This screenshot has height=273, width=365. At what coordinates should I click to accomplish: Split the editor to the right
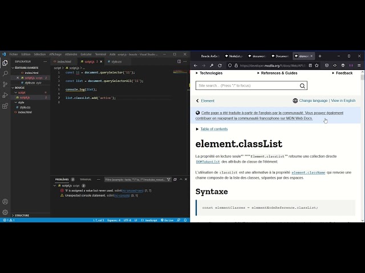click(x=179, y=61)
